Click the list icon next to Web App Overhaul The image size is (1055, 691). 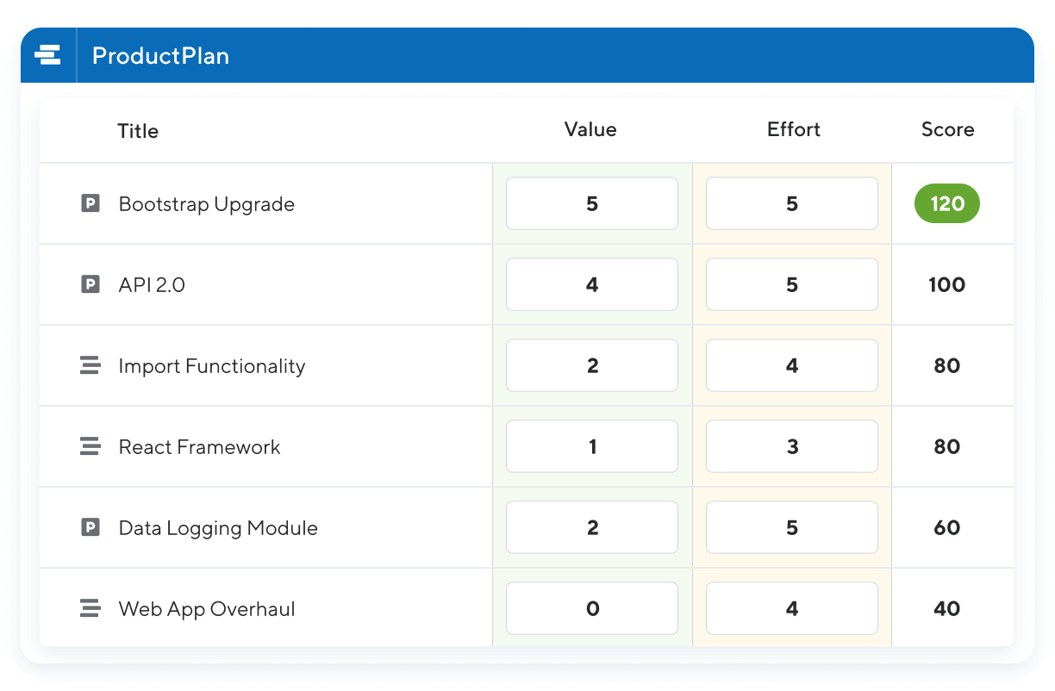coord(91,607)
